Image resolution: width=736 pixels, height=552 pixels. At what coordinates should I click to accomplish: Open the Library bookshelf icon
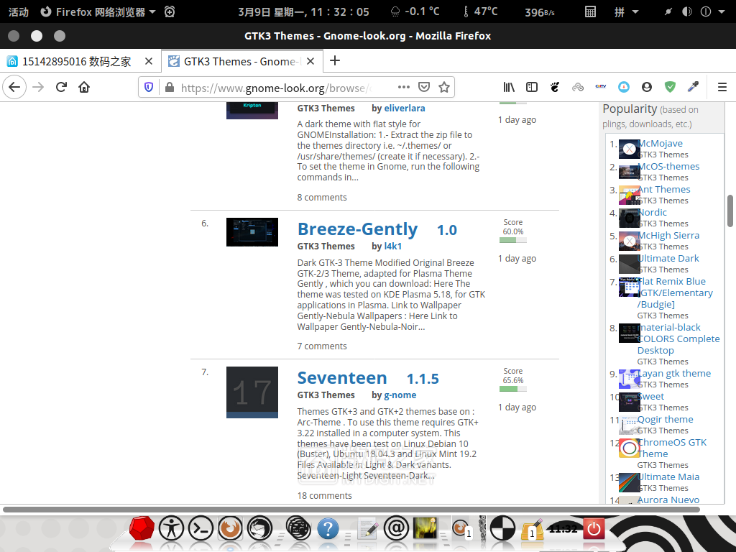(x=509, y=87)
